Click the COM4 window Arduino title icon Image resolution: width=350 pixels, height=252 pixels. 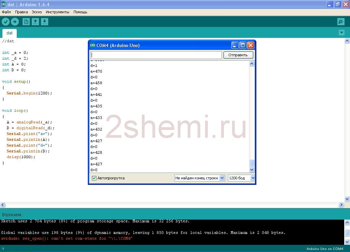point(92,45)
